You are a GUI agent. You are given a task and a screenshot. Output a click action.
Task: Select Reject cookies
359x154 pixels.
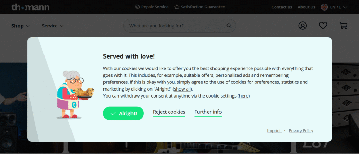click(169, 112)
